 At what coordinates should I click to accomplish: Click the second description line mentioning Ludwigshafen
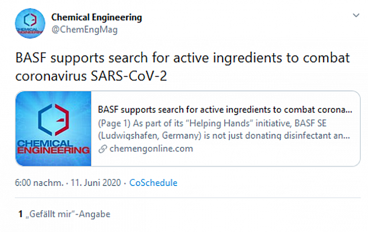224,136
